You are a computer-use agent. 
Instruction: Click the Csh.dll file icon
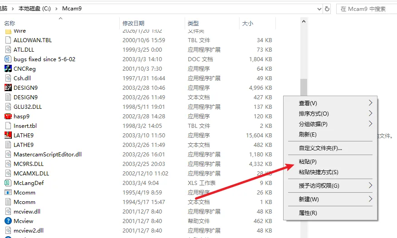click(x=8, y=78)
